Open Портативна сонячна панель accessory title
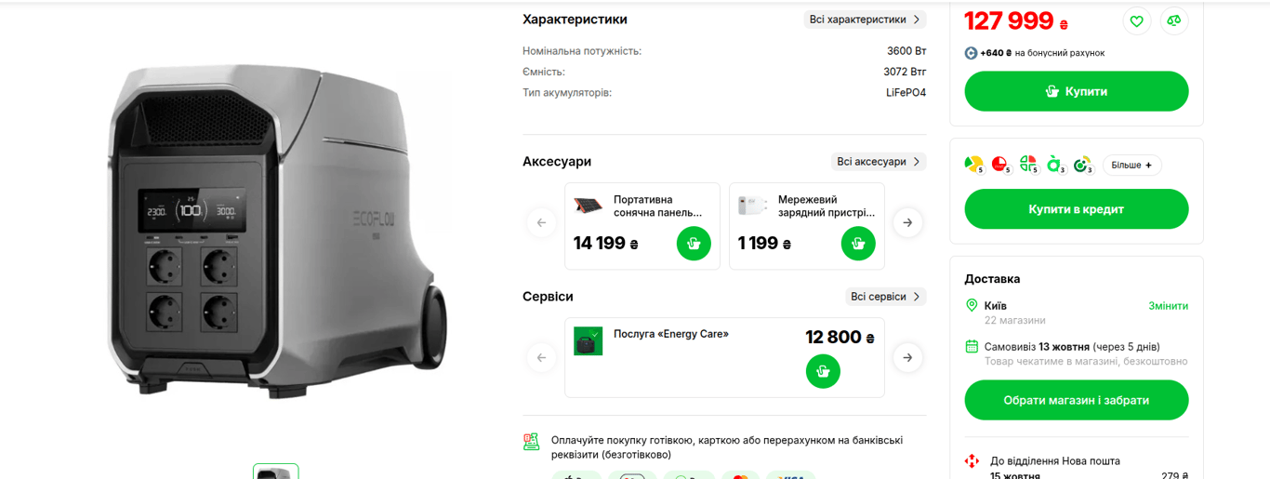1270x479 pixels. pos(658,206)
